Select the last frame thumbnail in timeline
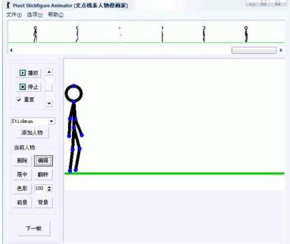 coord(246,34)
